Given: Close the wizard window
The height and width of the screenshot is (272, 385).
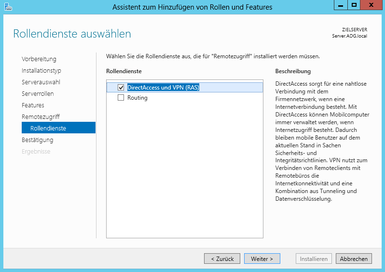Looking at the screenshot, I should (371, 5).
